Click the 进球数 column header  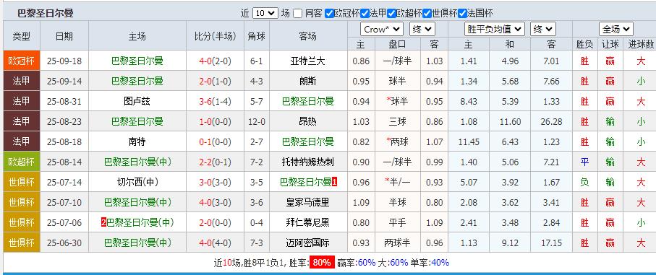(x=640, y=44)
